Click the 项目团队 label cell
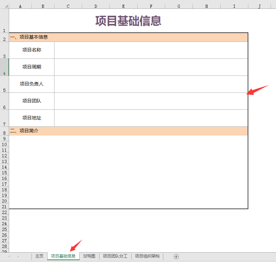The width and height of the screenshot is (276, 262). click(31, 101)
